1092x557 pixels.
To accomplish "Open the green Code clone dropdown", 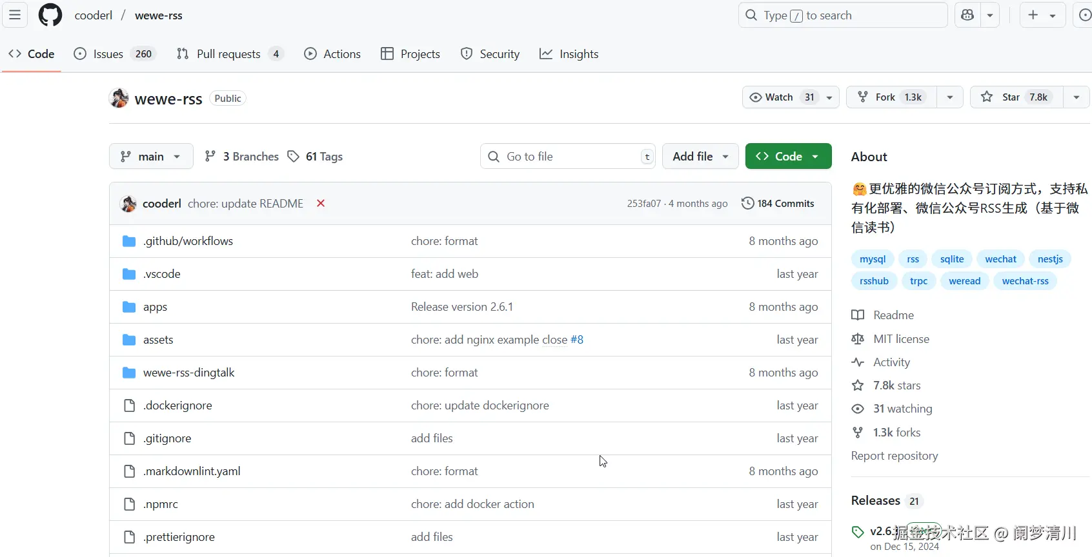I will click(788, 156).
